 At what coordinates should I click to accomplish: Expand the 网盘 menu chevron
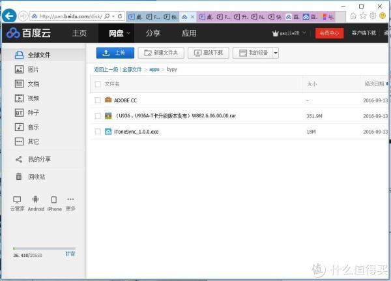point(128,33)
